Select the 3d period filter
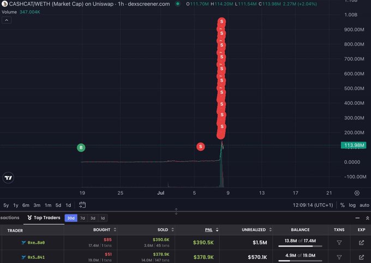This screenshot has height=263, width=371. coord(93,218)
